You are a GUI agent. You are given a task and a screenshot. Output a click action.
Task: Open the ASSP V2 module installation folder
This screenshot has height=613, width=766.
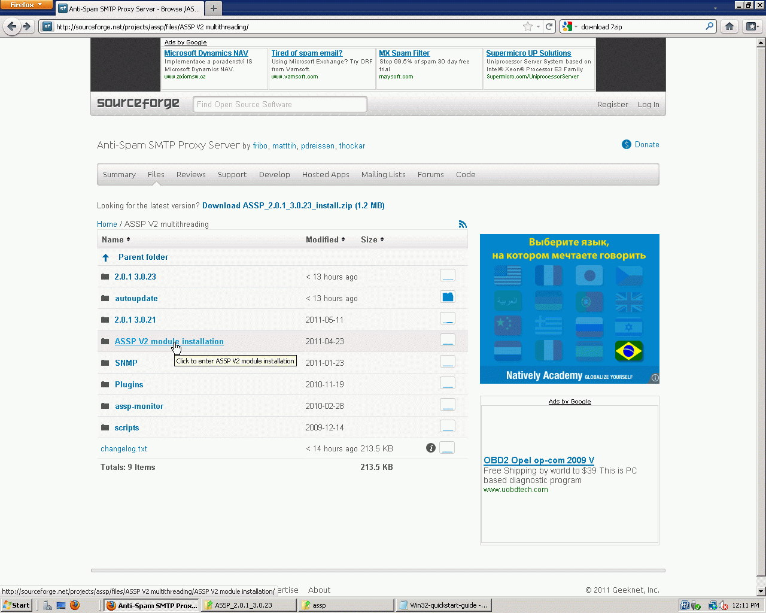click(x=169, y=341)
